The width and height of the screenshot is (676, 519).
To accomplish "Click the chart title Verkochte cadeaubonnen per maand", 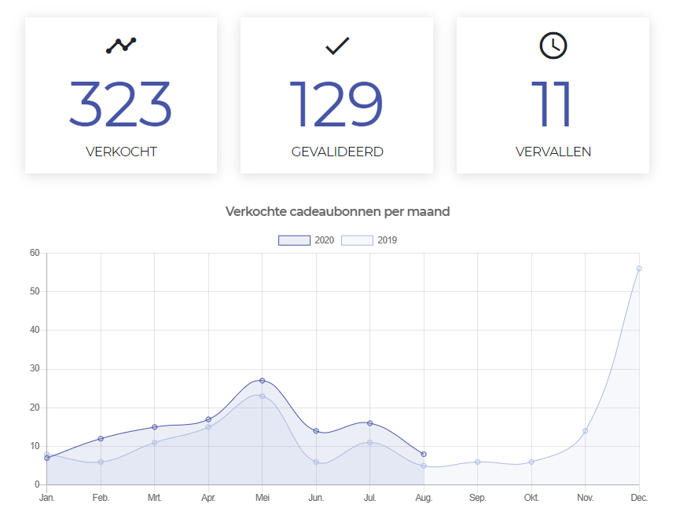I will point(337,211).
